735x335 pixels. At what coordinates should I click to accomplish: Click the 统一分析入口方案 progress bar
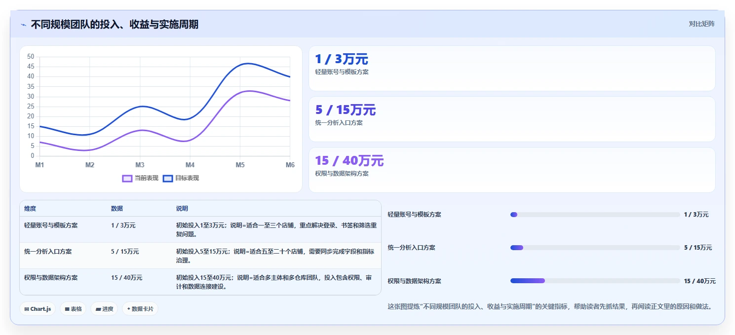595,248
